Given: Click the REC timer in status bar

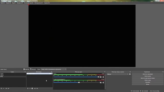Looking at the screenshot, I should (145, 91).
